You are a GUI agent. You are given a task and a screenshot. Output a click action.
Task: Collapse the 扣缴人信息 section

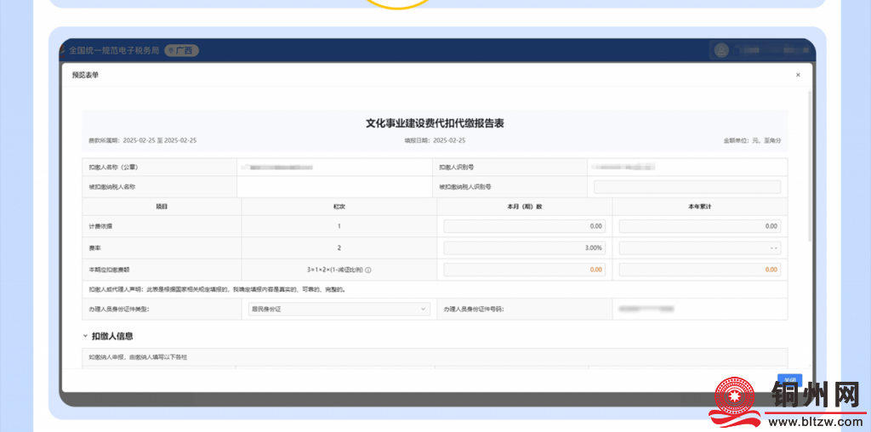(86, 336)
